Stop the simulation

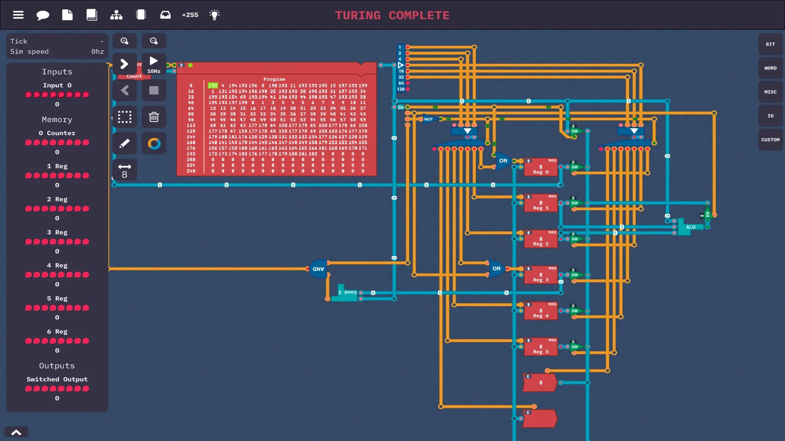click(154, 91)
